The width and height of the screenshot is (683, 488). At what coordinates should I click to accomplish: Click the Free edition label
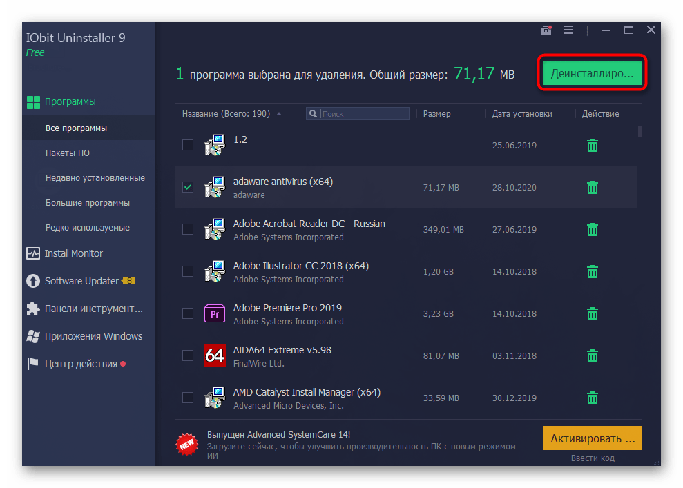(35, 52)
